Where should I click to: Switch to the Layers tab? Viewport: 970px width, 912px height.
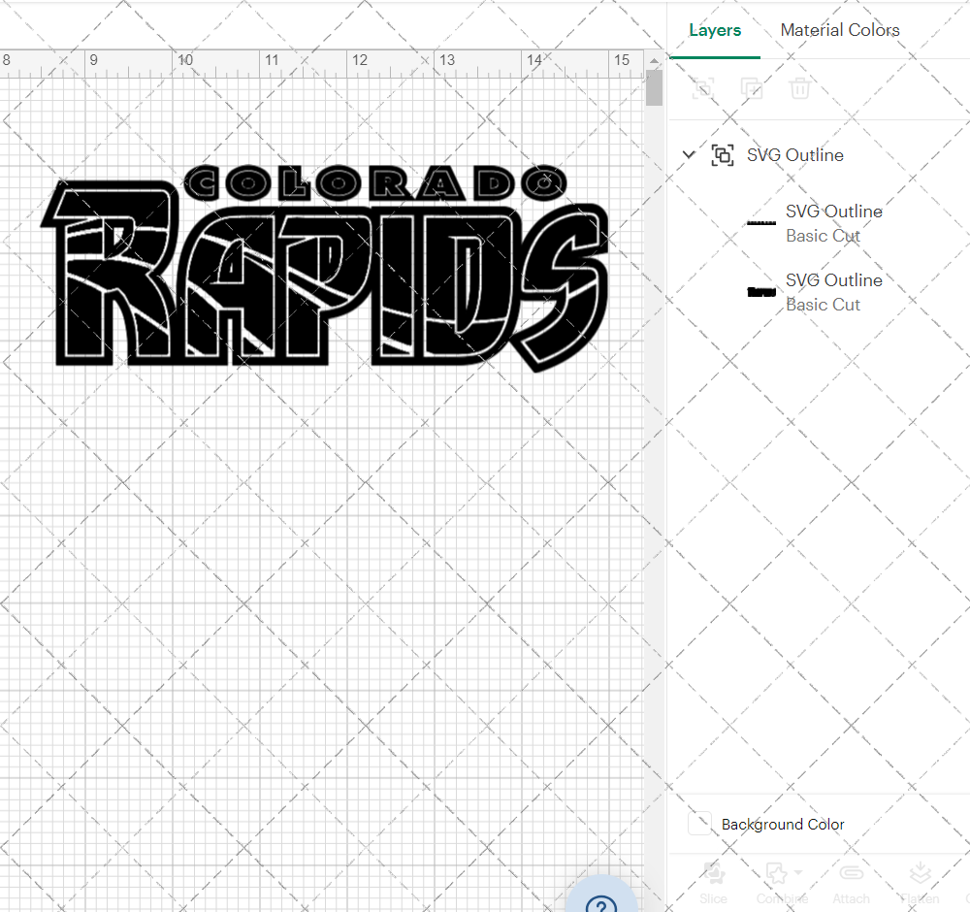pyautogui.click(x=715, y=30)
